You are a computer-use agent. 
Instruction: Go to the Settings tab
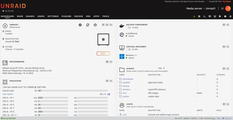(x=53, y=16)
